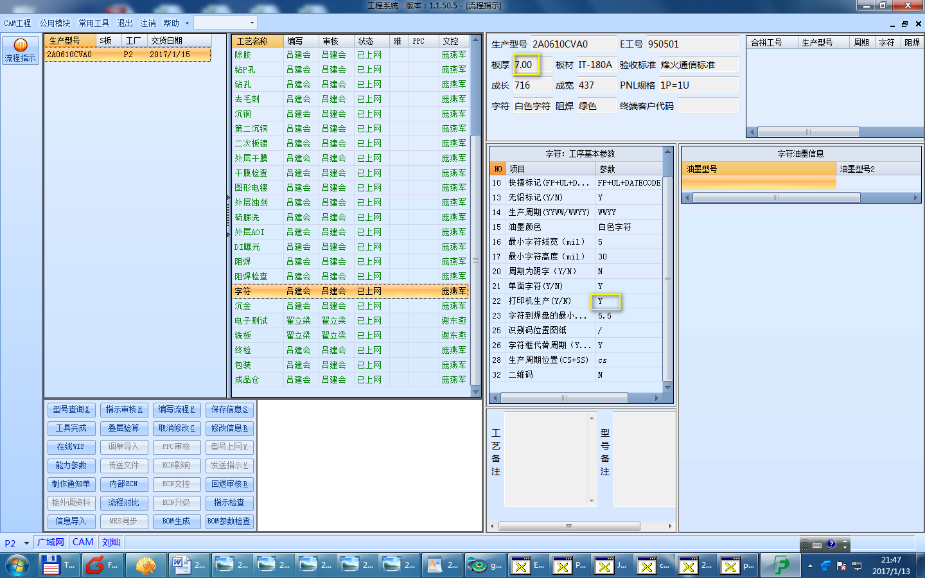Viewport: 925px width, 578px height.
Task: Click the language bar keyboard icon
Action: (817, 545)
